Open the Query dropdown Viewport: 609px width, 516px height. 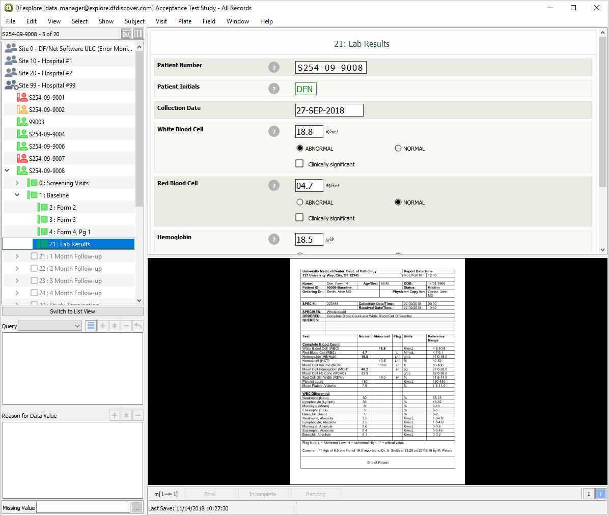[50, 326]
